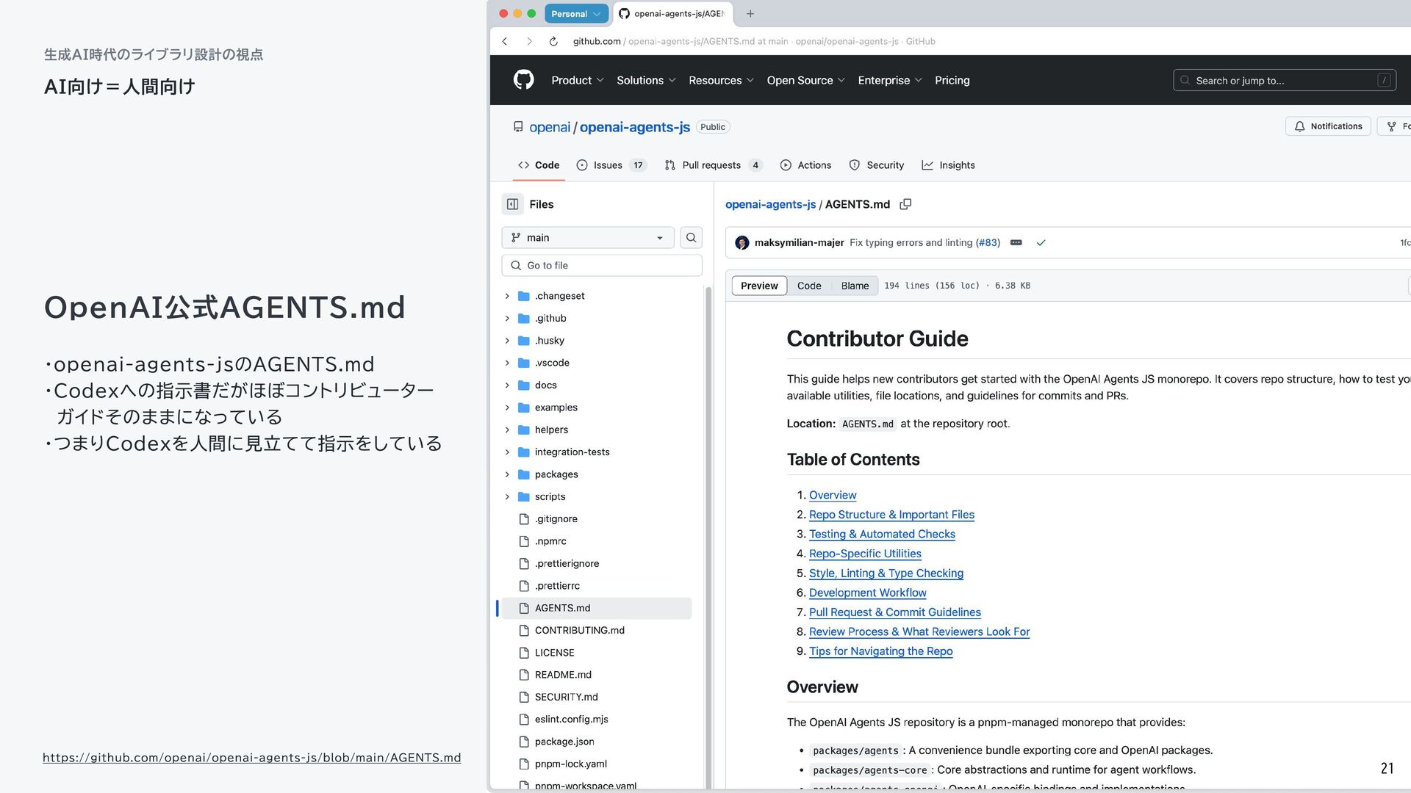Screen dimensions: 1411x793
Task: Copy the AGENTS.md path
Action: pyautogui.click(x=905, y=204)
